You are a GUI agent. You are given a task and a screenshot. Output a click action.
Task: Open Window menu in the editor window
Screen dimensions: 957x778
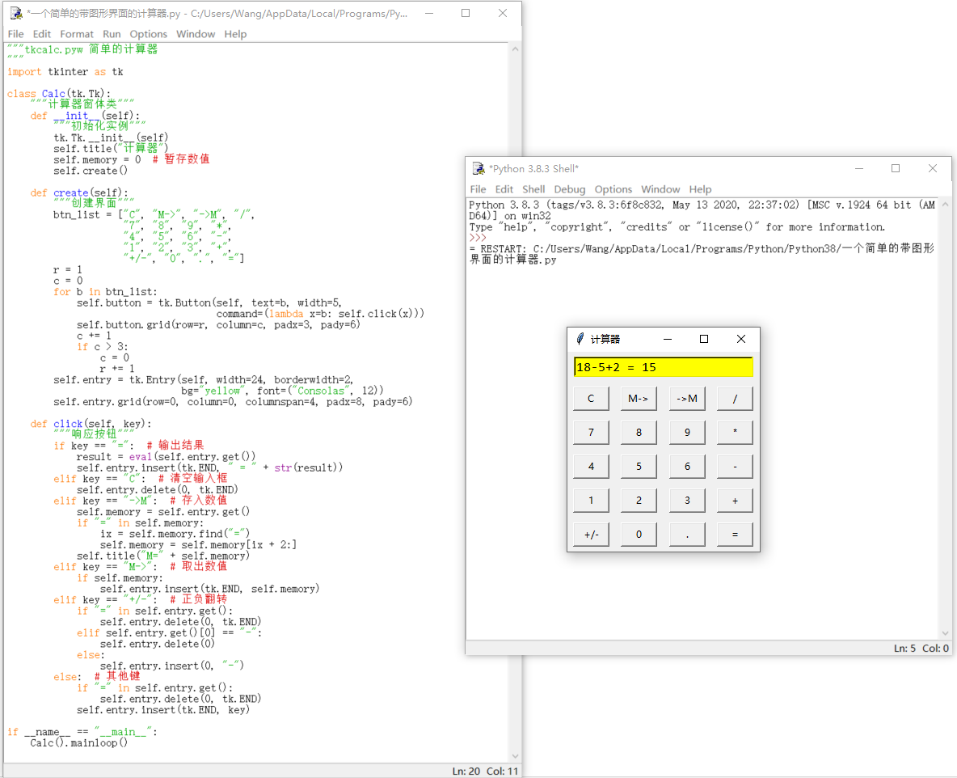[x=196, y=34]
